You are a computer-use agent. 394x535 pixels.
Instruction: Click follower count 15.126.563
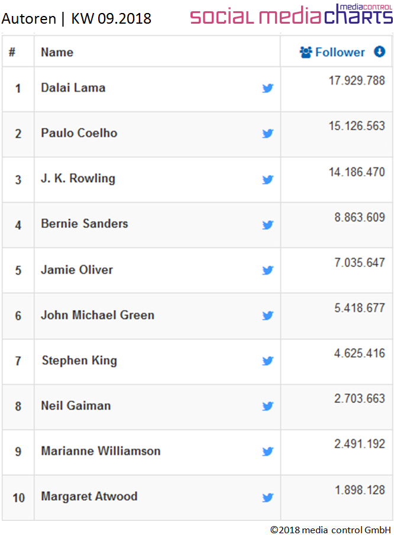coord(357,126)
